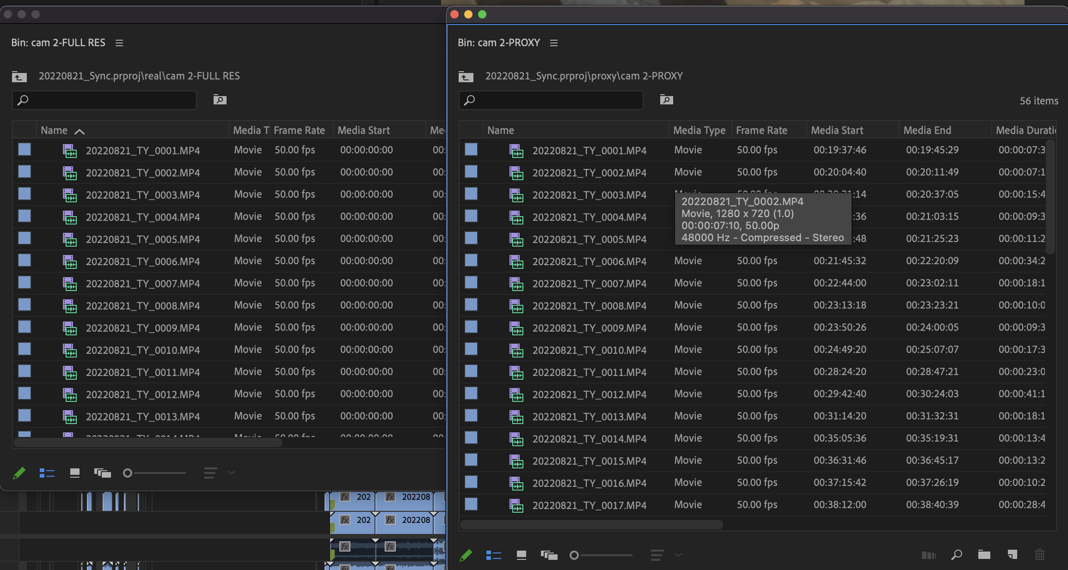The height and width of the screenshot is (570, 1068).
Task: Open the sort options dropdown in the proxy bin
Action: [657, 555]
